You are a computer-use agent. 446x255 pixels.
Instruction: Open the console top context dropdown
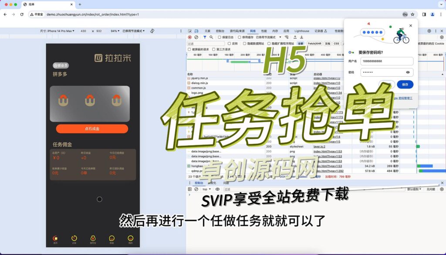[207, 189]
